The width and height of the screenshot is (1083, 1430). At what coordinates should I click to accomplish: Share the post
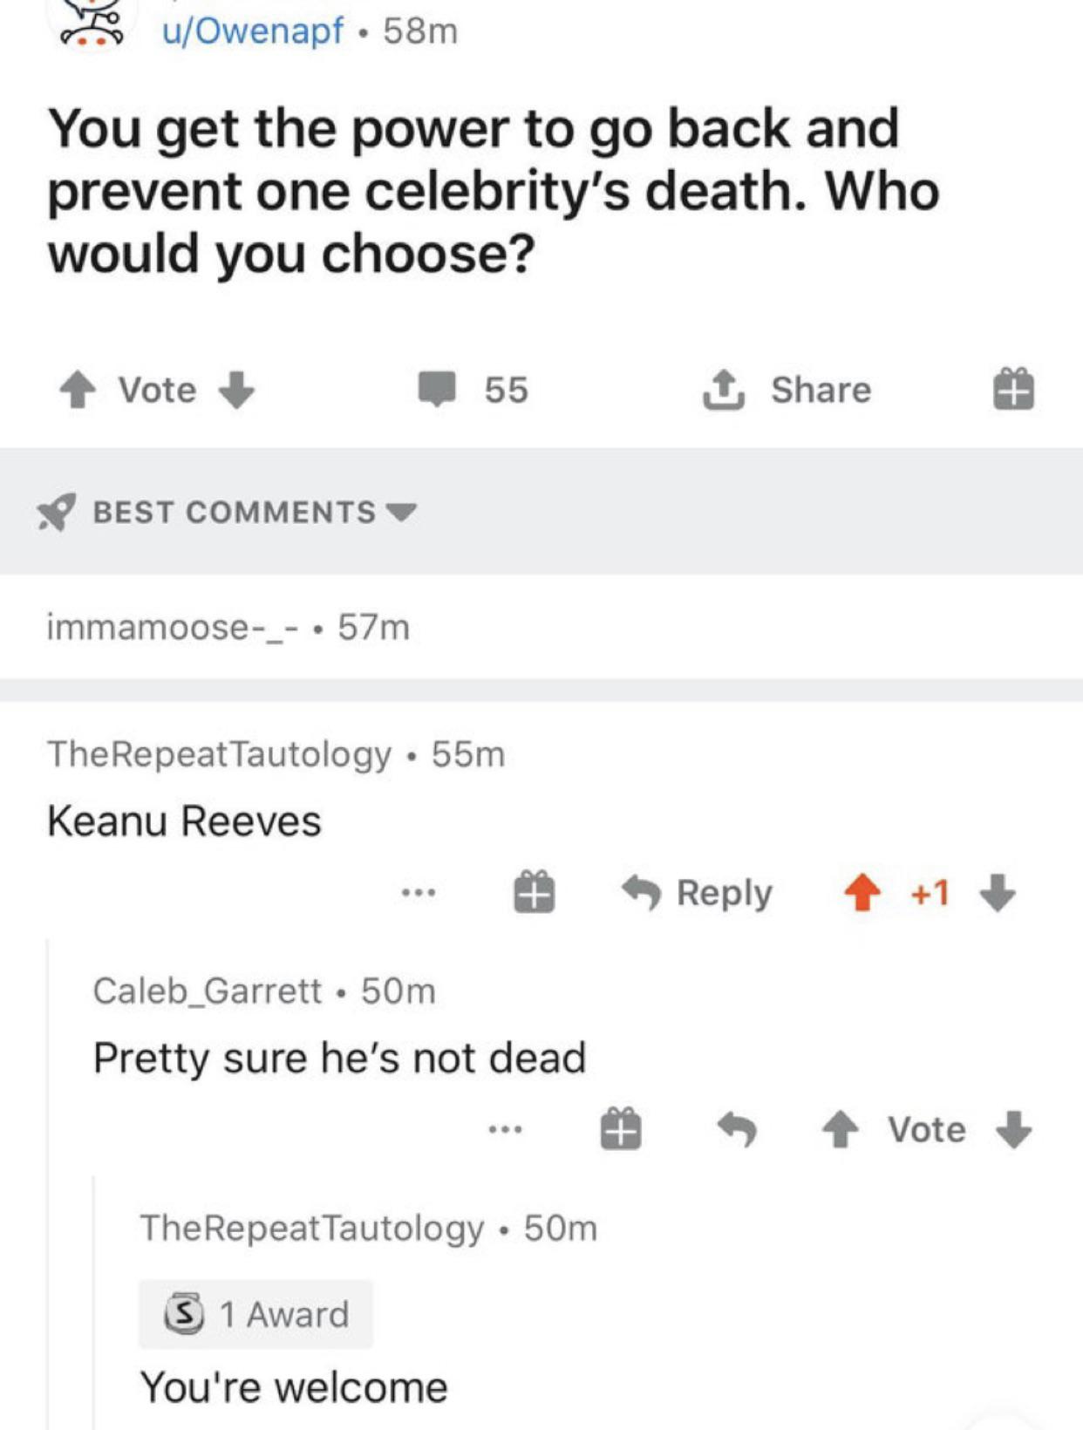787,390
